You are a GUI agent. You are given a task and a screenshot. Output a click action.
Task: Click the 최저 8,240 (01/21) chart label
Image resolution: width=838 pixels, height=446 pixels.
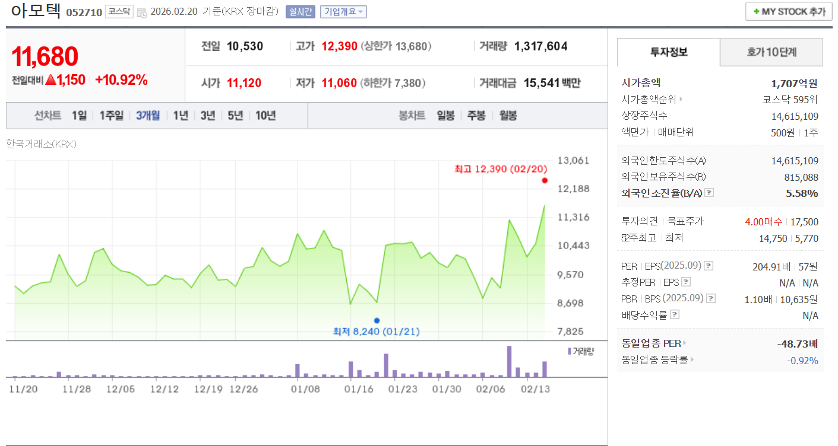377,332
